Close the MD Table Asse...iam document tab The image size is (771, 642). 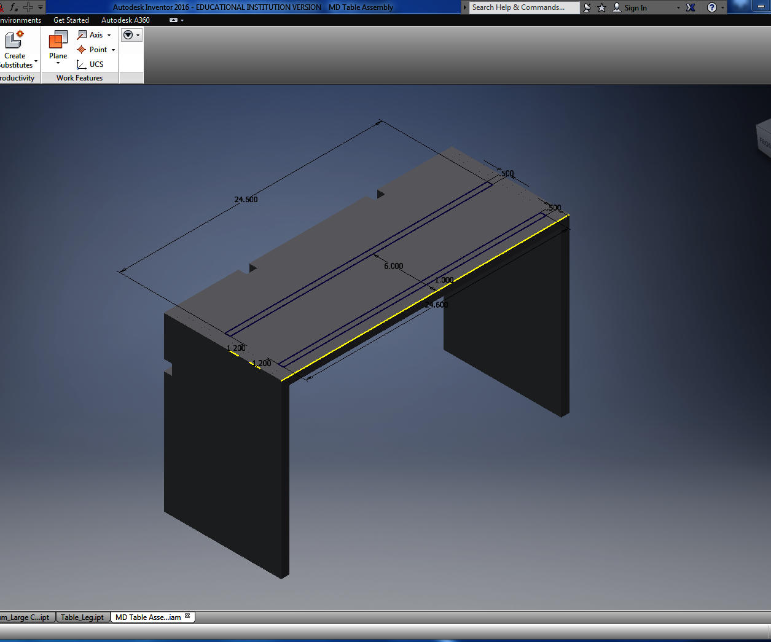pos(188,615)
